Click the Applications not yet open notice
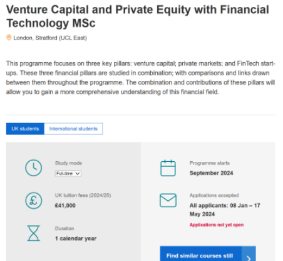This screenshot has height=261, width=283. tap(217, 225)
